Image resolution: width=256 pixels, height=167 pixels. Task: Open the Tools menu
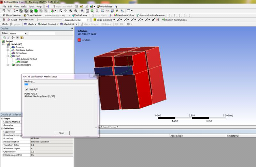[31, 6]
